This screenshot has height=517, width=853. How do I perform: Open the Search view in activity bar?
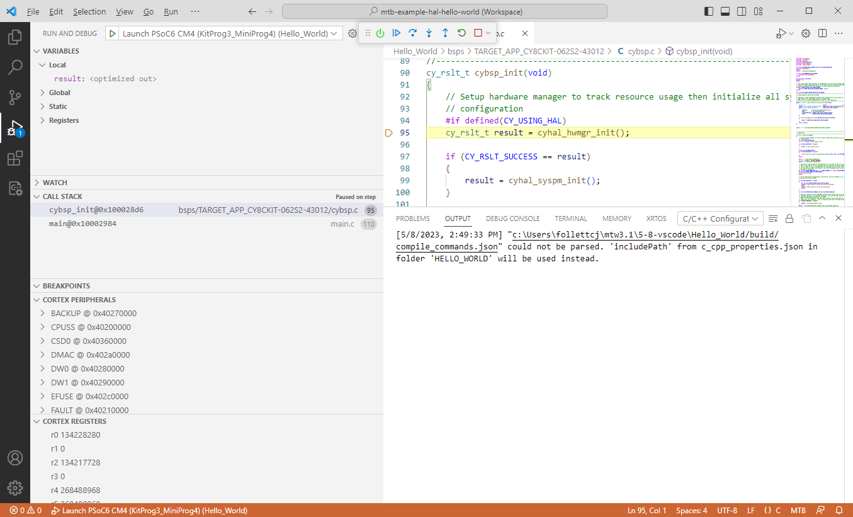click(15, 67)
